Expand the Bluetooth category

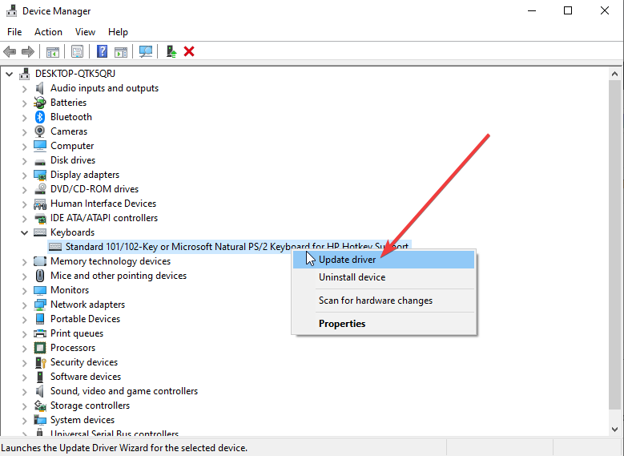[24, 117]
